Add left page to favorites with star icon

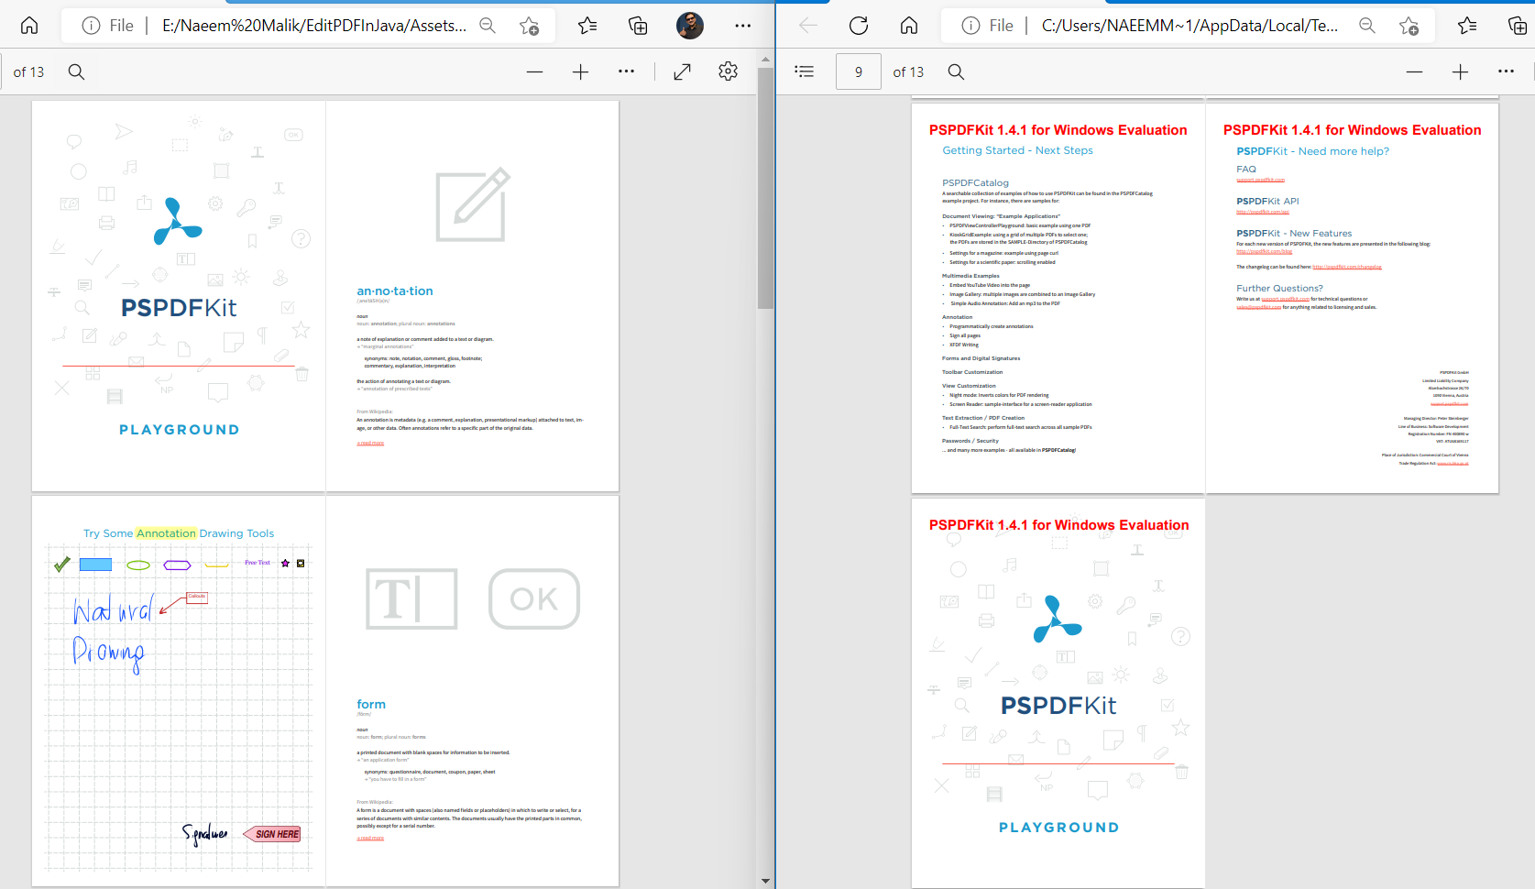tap(529, 26)
